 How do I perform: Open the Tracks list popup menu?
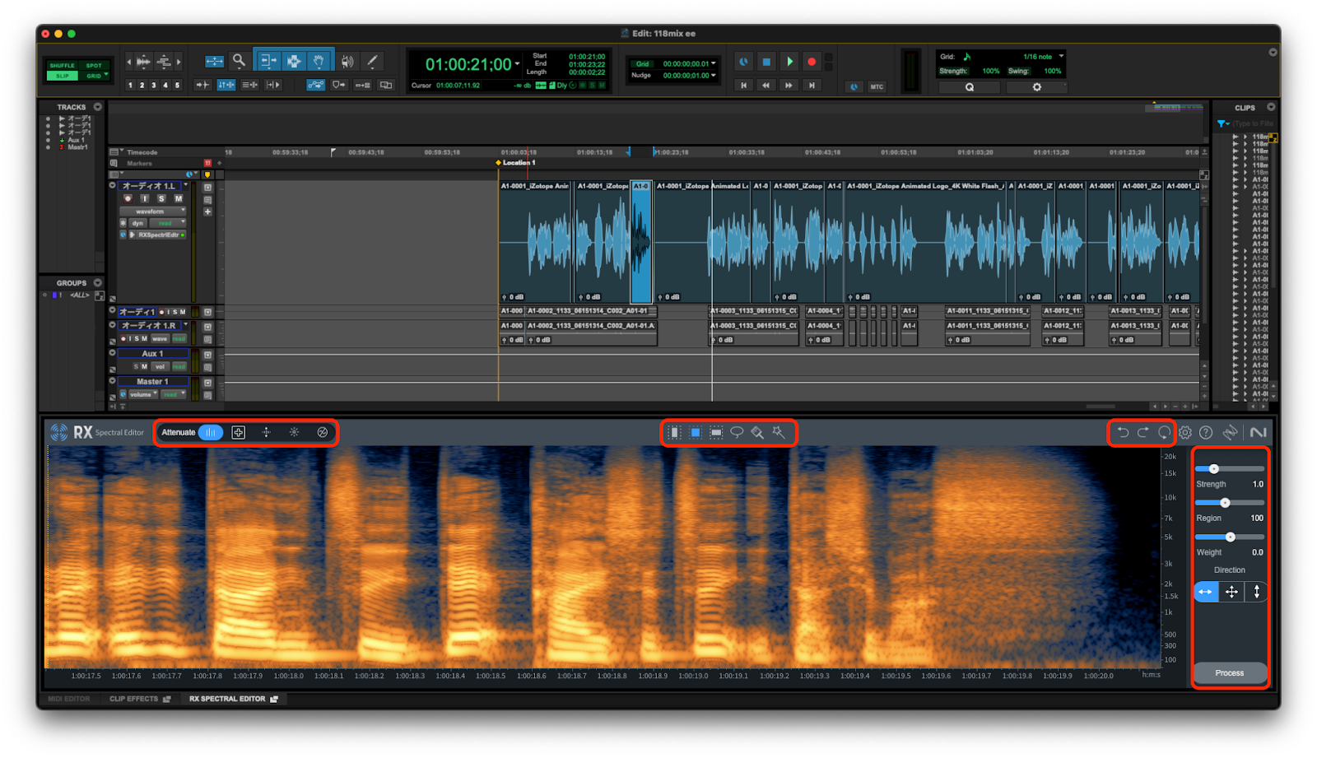[x=98, y=107]
